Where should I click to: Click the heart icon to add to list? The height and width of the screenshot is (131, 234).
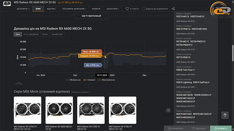tap(127, 9)
